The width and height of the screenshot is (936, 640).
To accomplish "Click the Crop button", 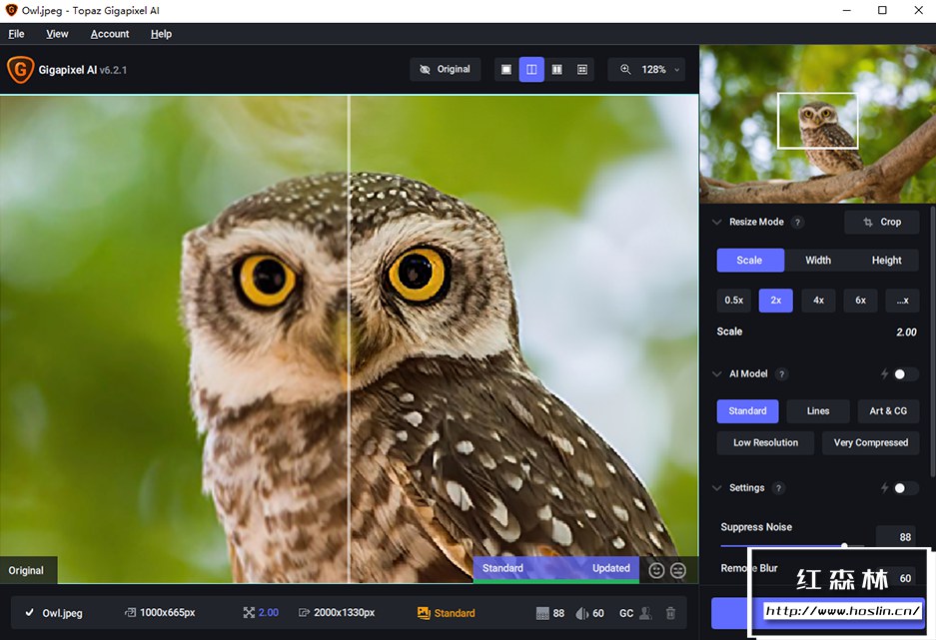I will [882, 223].
